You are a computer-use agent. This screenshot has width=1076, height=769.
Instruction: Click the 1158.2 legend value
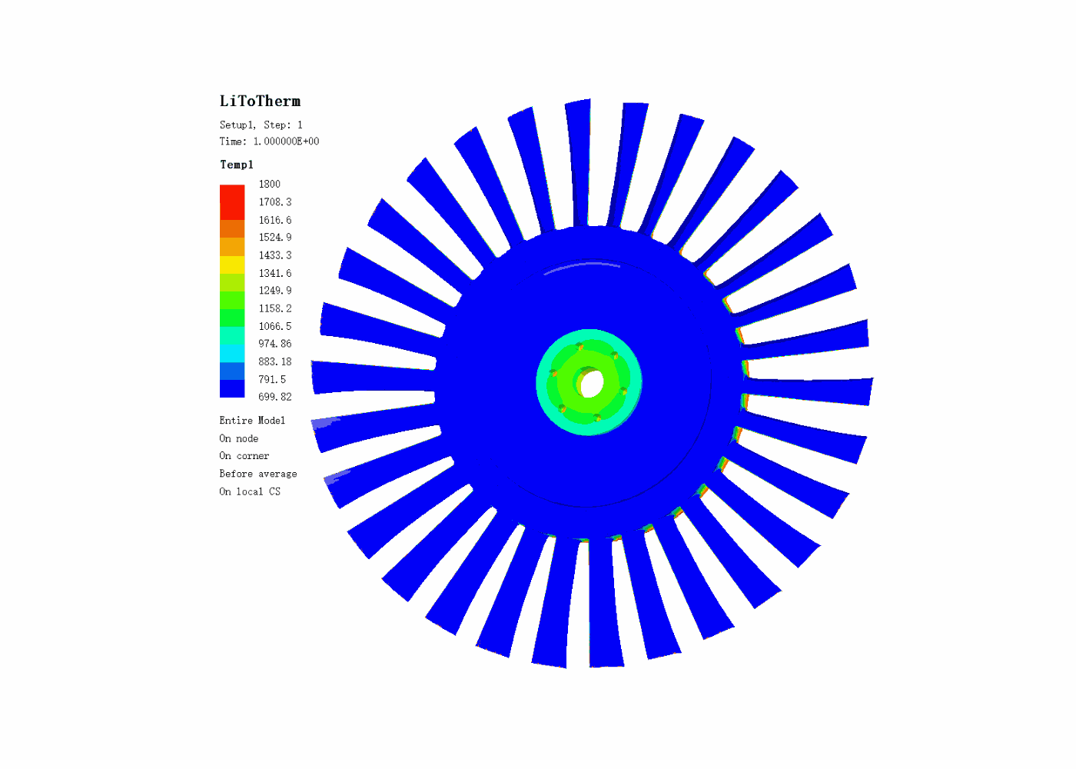tap(275, 308)
